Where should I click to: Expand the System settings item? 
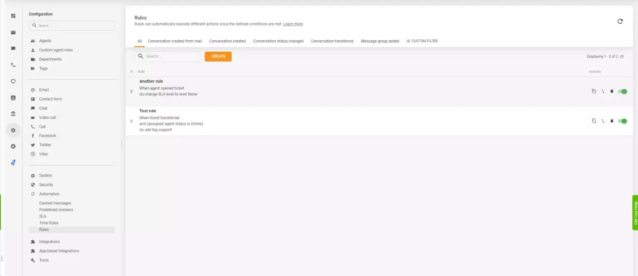(45, 176)
